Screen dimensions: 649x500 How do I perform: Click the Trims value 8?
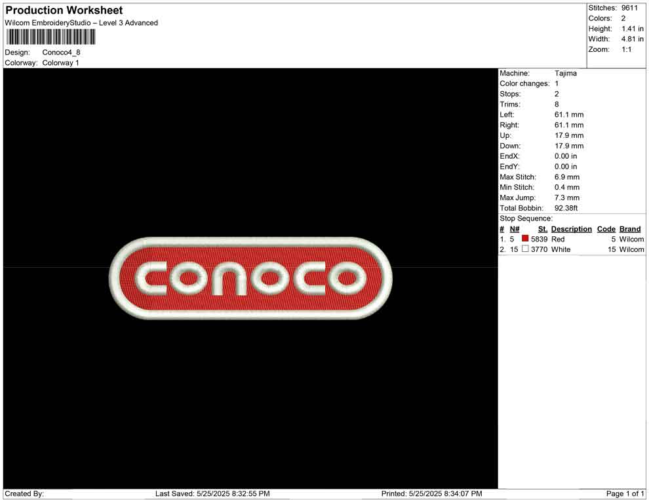click(557, 104)
